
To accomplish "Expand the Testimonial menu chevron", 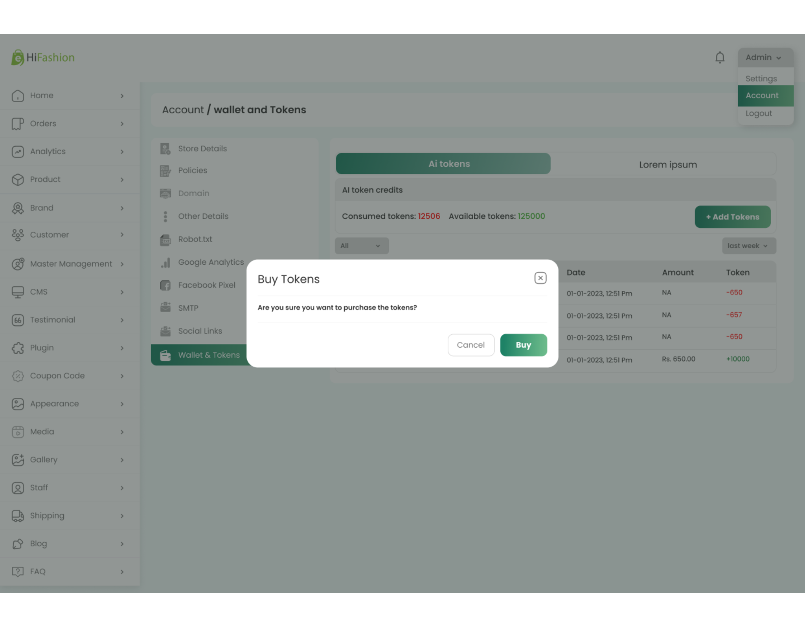I will pyautogui.click(x=122, y=320).
